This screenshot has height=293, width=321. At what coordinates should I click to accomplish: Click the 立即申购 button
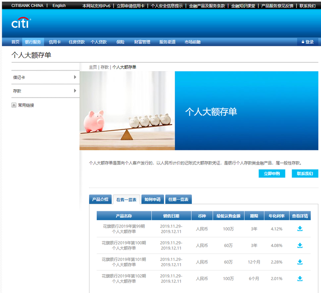click(x=272, y=173)
